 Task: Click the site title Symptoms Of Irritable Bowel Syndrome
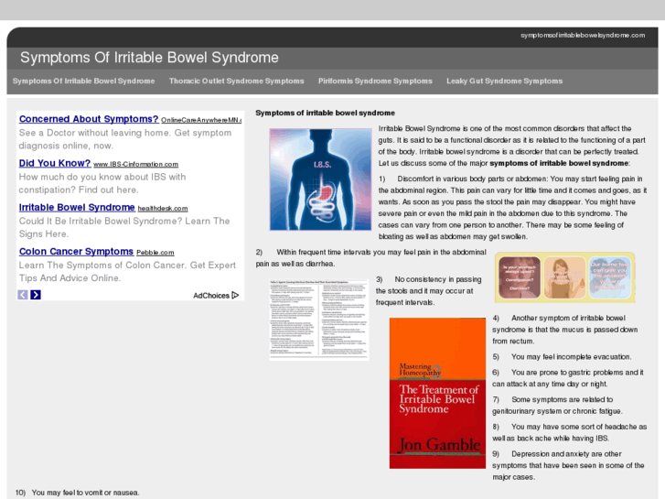[x=149, y=58]
